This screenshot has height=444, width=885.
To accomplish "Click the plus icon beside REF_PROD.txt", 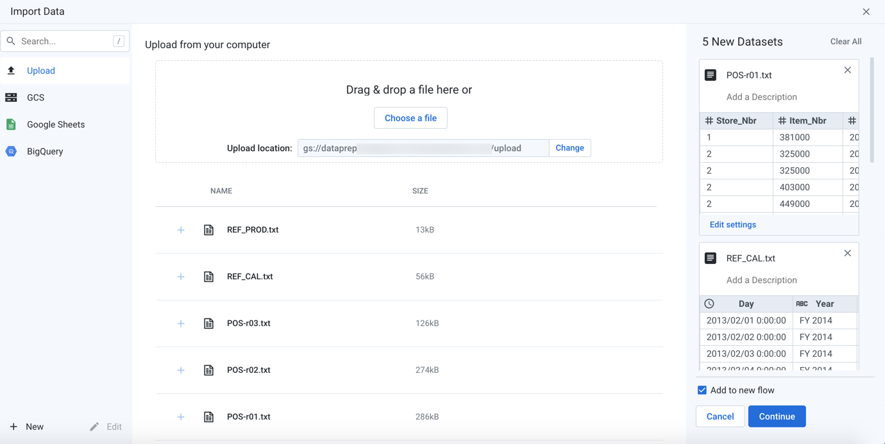I will (x=181, y=230).
